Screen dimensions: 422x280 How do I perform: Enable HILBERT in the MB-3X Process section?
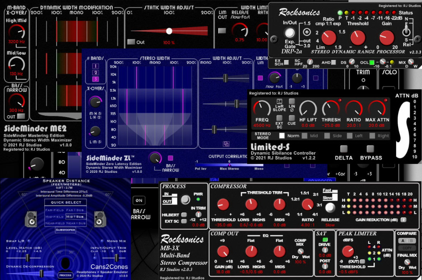tap(184, 215)
